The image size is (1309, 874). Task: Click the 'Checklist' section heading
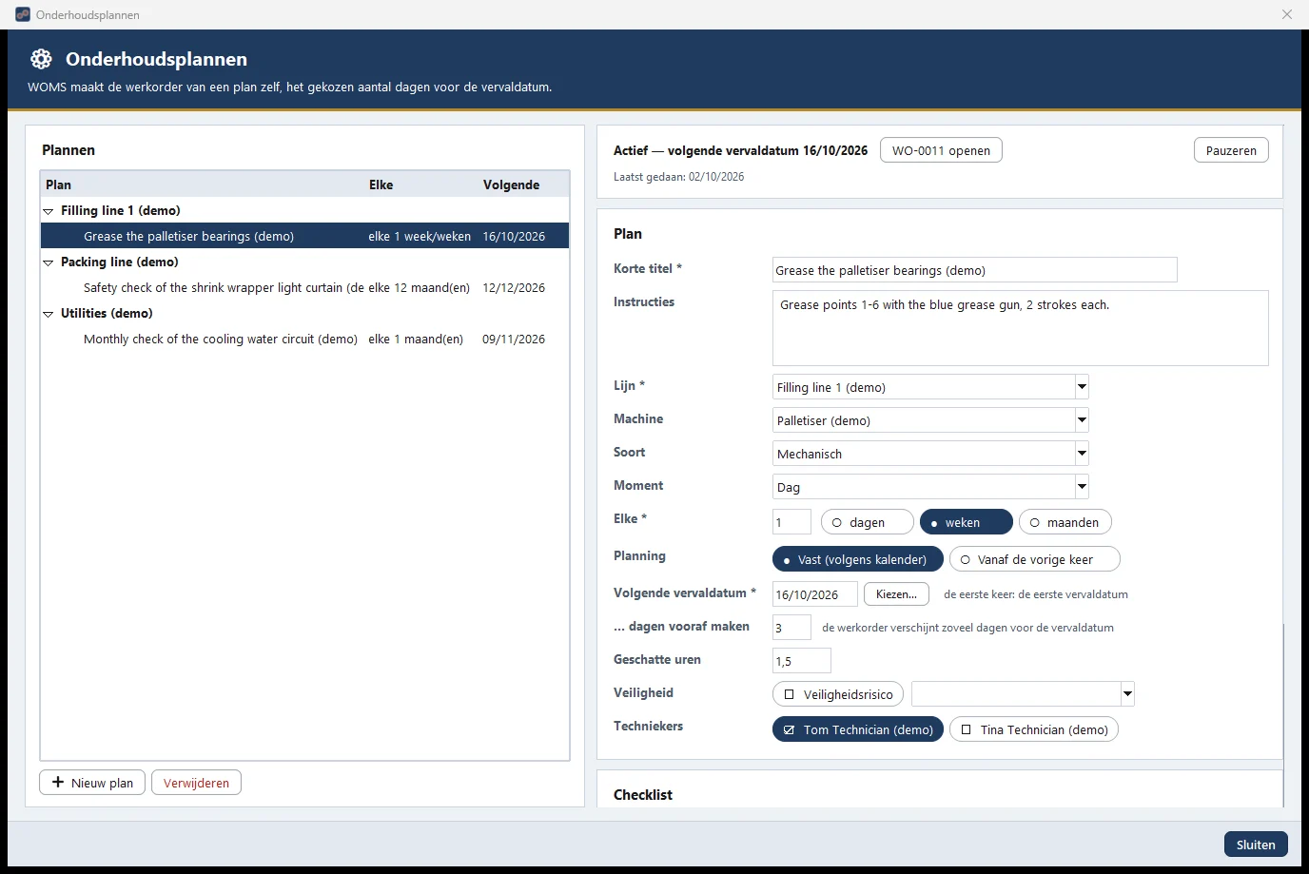tap(643, 795)
